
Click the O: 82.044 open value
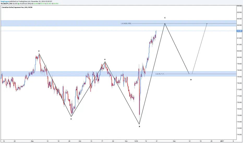[34, 3]
